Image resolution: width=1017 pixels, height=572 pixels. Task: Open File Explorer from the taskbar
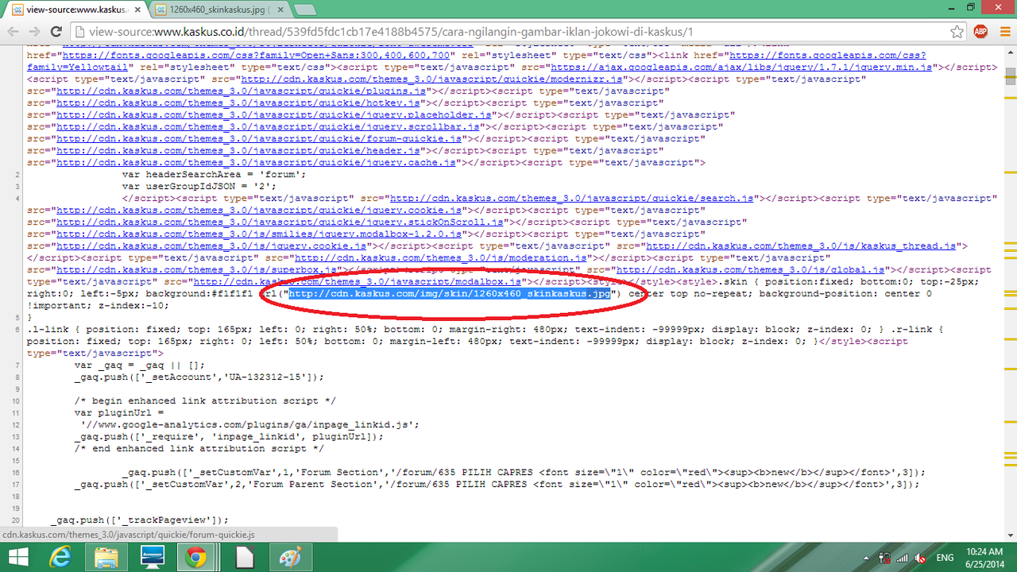(107, 557)
